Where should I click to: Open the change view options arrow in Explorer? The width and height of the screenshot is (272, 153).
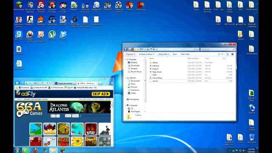[222, 54]
